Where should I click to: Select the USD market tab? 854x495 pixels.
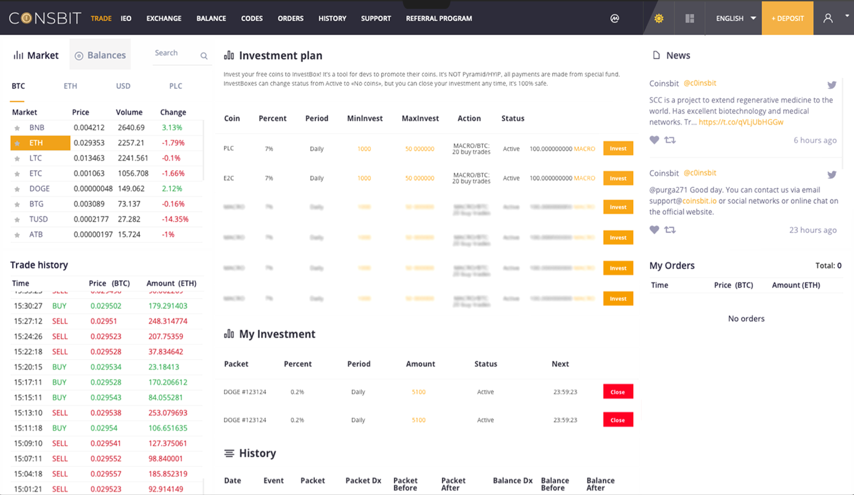pos(123,86)
